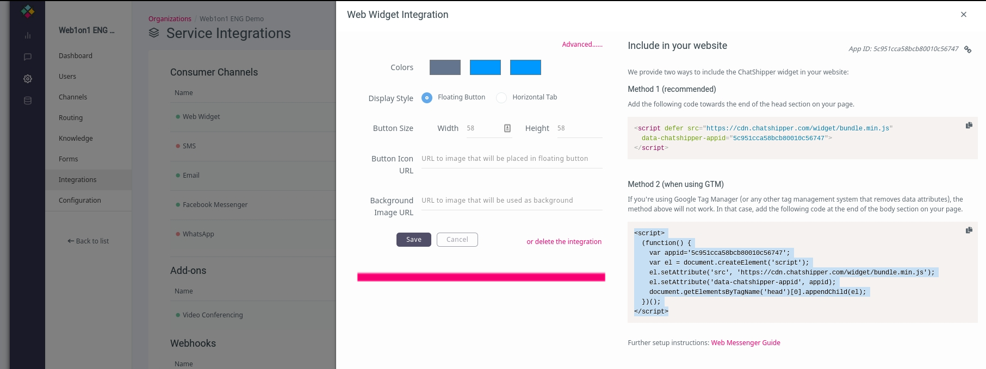The image size is (986, 369).
Task: Open the settings gear icon in the sidebar
Action: coord(28,79)
